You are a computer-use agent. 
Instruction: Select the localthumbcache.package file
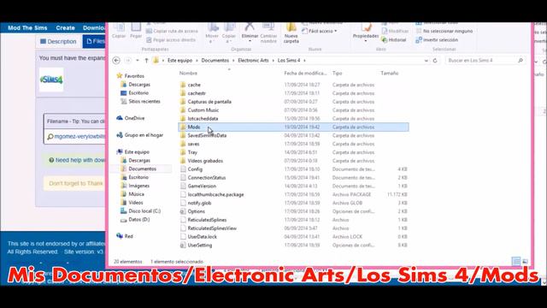click(x=215, y=194)
